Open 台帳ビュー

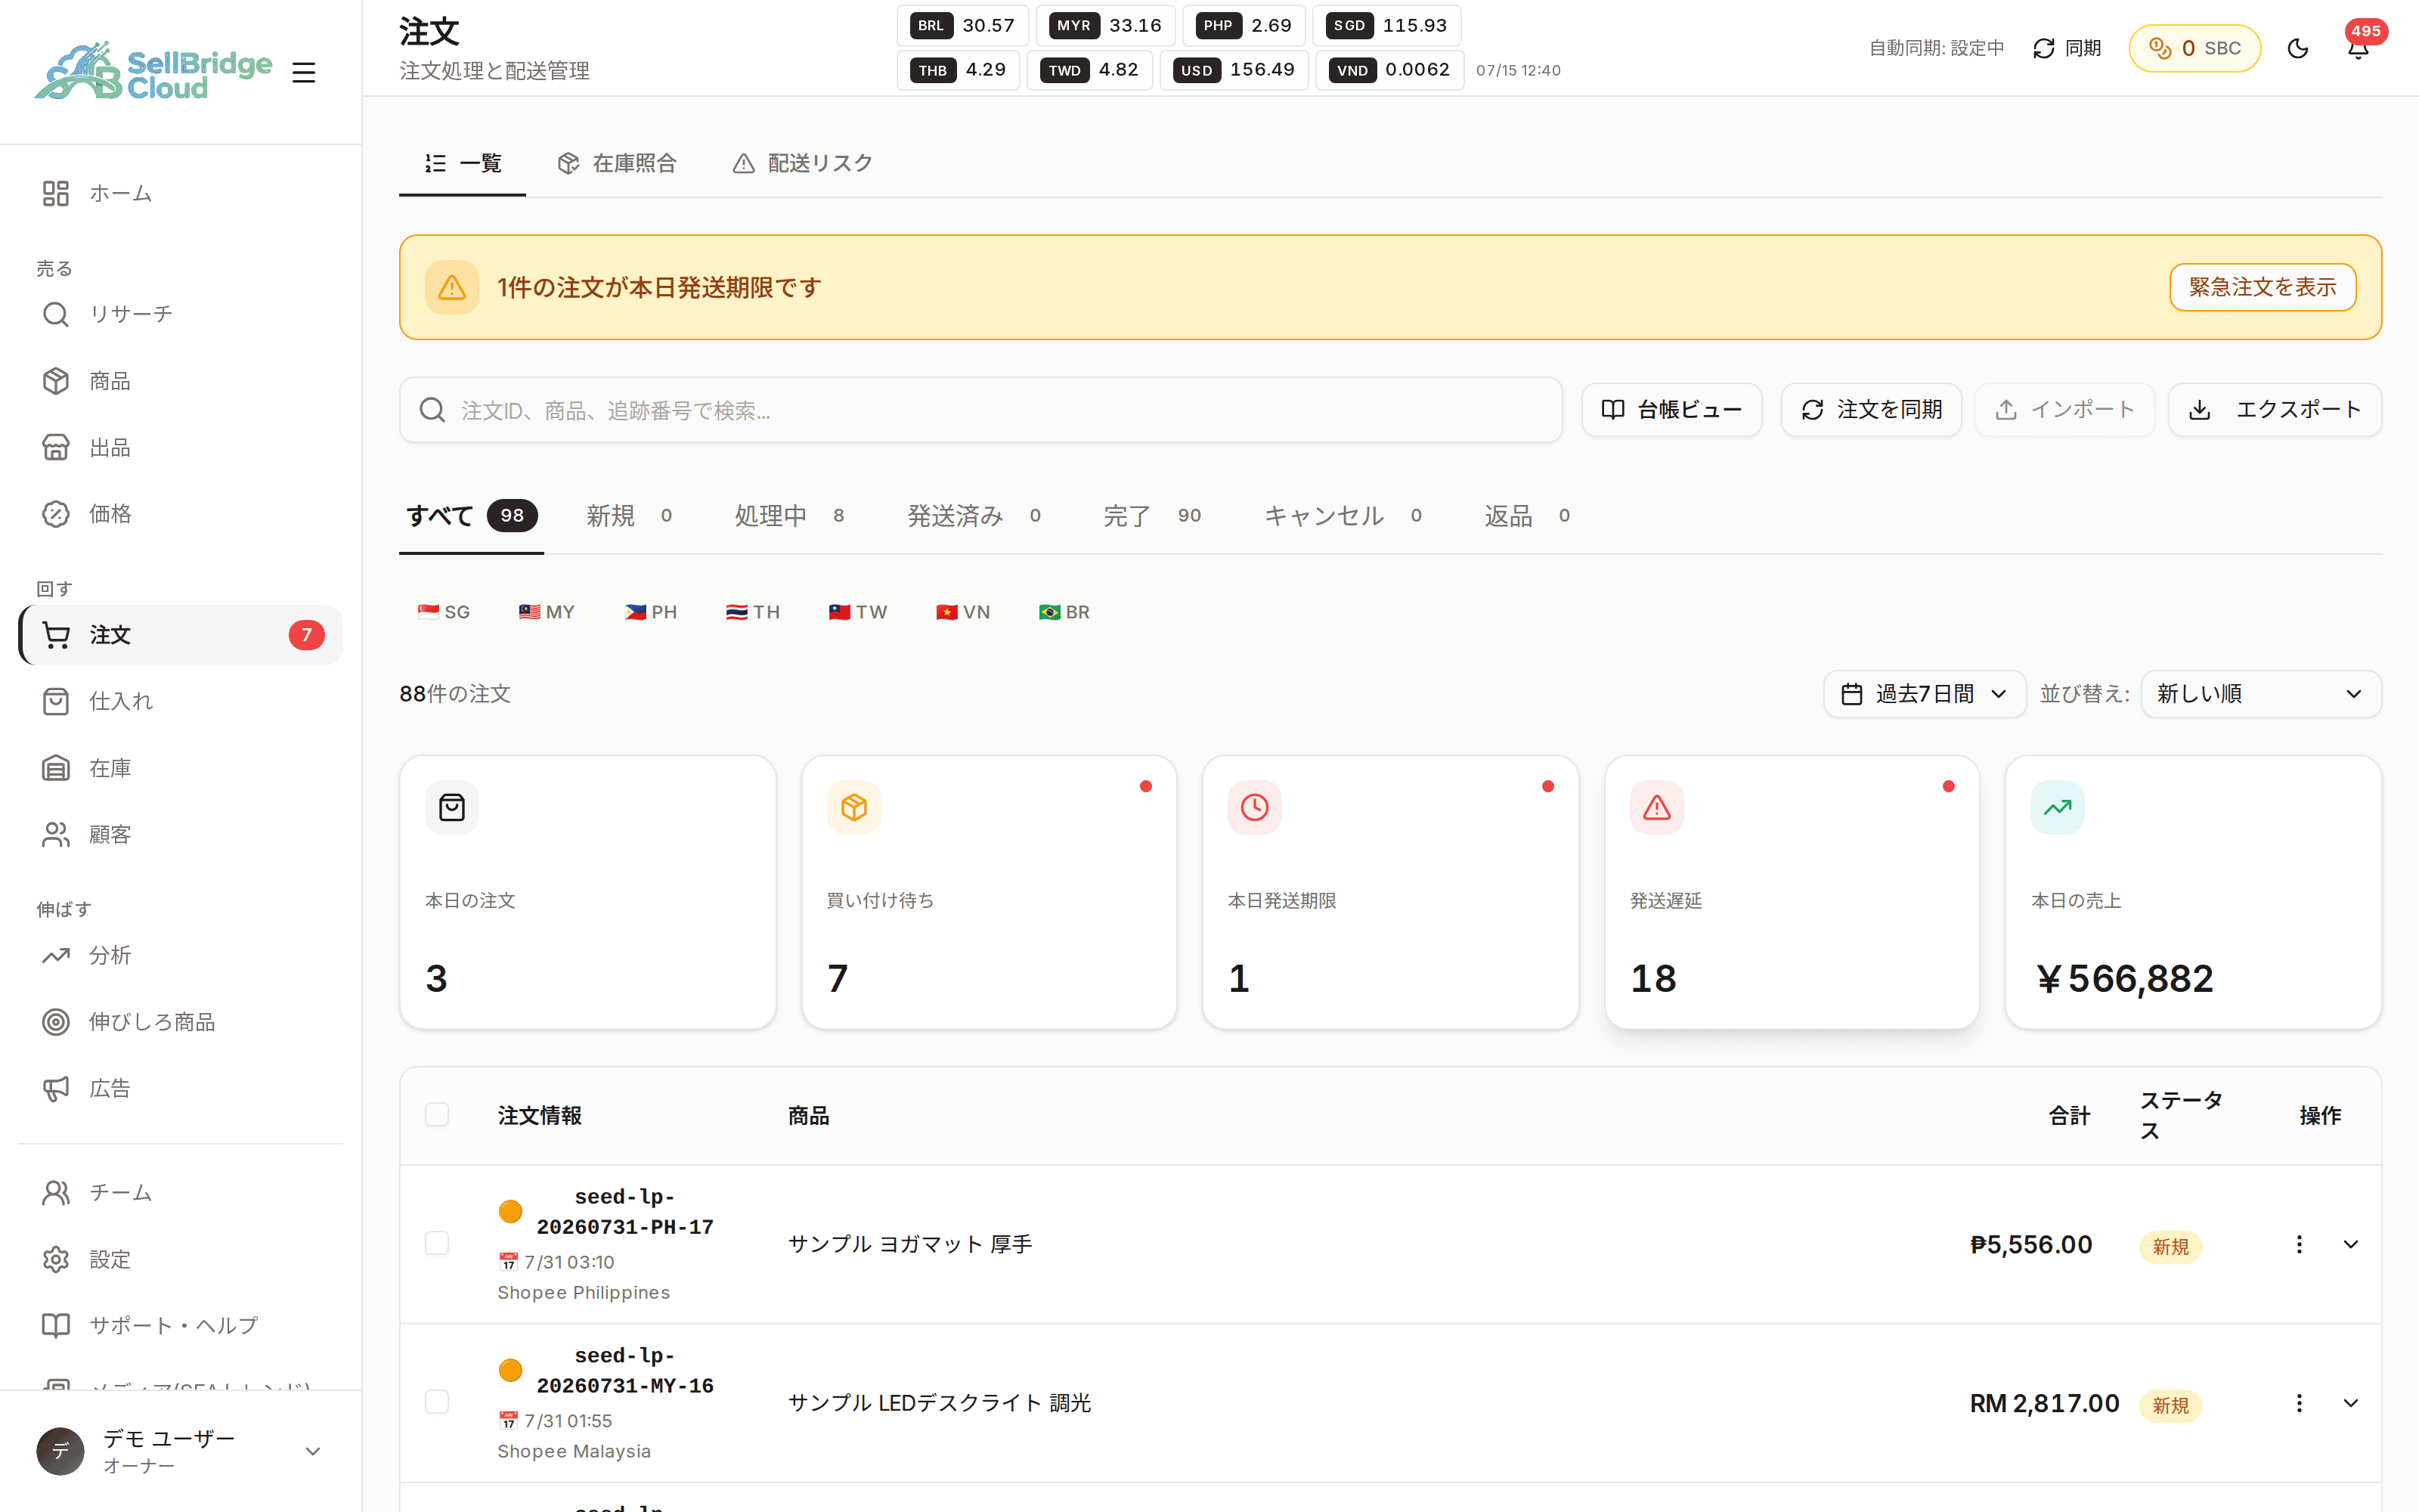click(x=1671, y=410)
